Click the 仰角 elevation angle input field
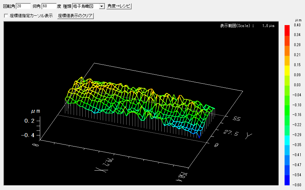Image resolution: width=305 pixels, height=190 pixels. (x=49, y=6)
